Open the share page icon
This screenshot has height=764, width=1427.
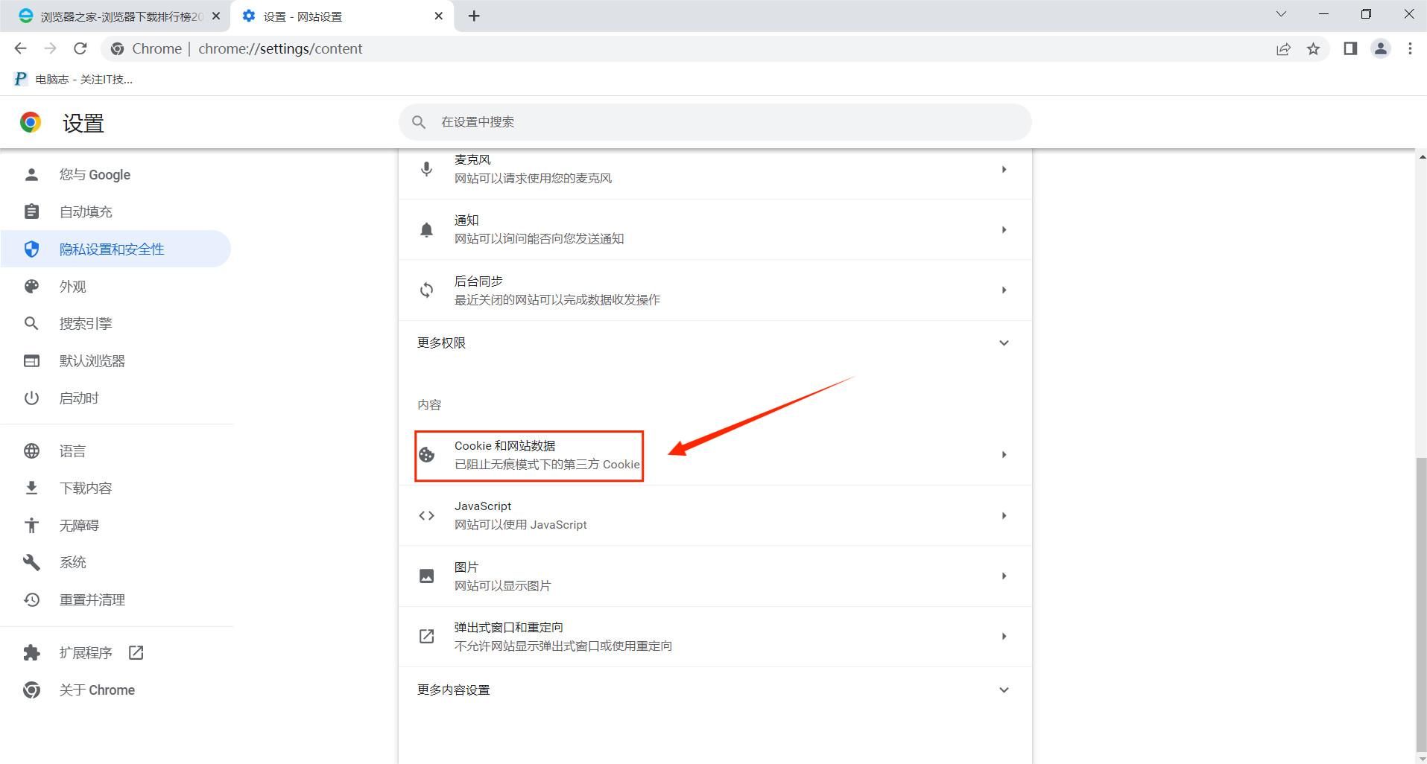tap(1283, 49)
